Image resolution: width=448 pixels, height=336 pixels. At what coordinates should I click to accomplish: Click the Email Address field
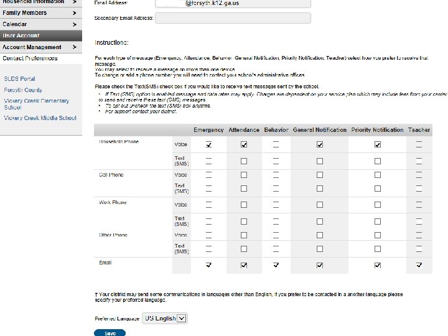[x=233, y=4]
